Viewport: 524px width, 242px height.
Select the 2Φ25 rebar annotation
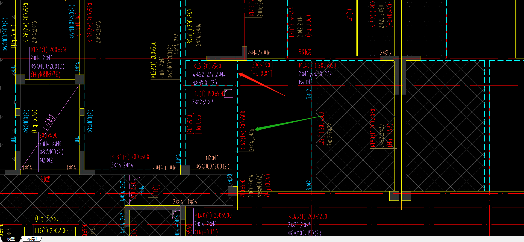[385, 52]
